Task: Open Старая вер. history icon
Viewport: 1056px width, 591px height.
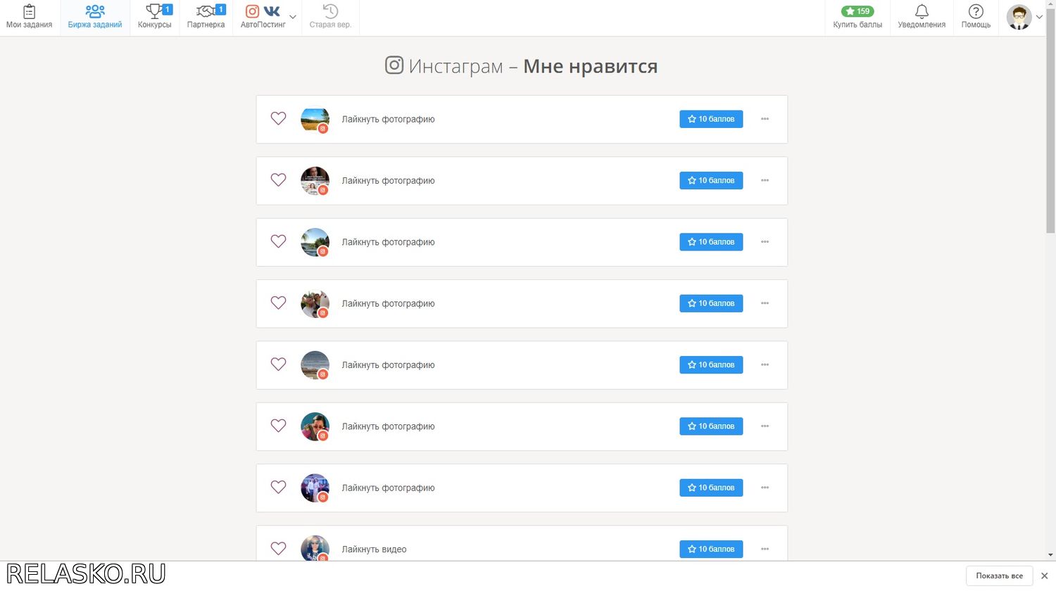Action: tap(330, 11)
